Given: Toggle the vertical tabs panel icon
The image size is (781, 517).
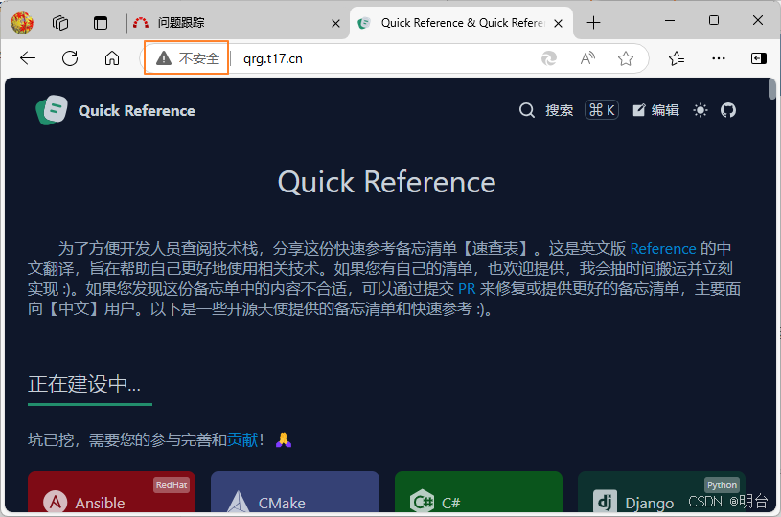Looking at the screenshot, I should [x=101, y=23].
